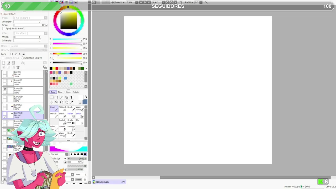Create a new linework layer
This screenshot has height=189, width=336.
9,63
